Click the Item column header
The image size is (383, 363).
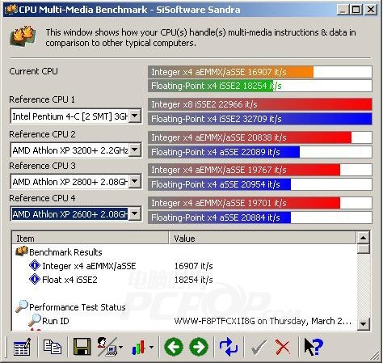tap(90, 238)
